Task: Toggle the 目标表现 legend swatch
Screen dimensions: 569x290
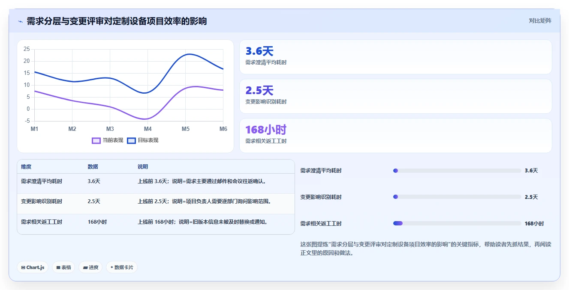Action: click(x=132, y=140)
